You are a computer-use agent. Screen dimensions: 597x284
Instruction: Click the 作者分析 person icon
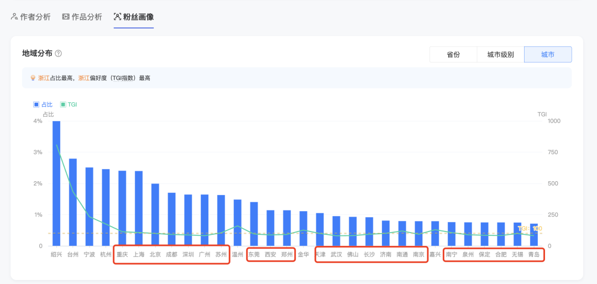click(14, 17)
